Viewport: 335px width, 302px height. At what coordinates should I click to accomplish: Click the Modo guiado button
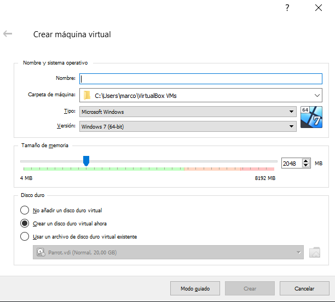coord(195,288)
